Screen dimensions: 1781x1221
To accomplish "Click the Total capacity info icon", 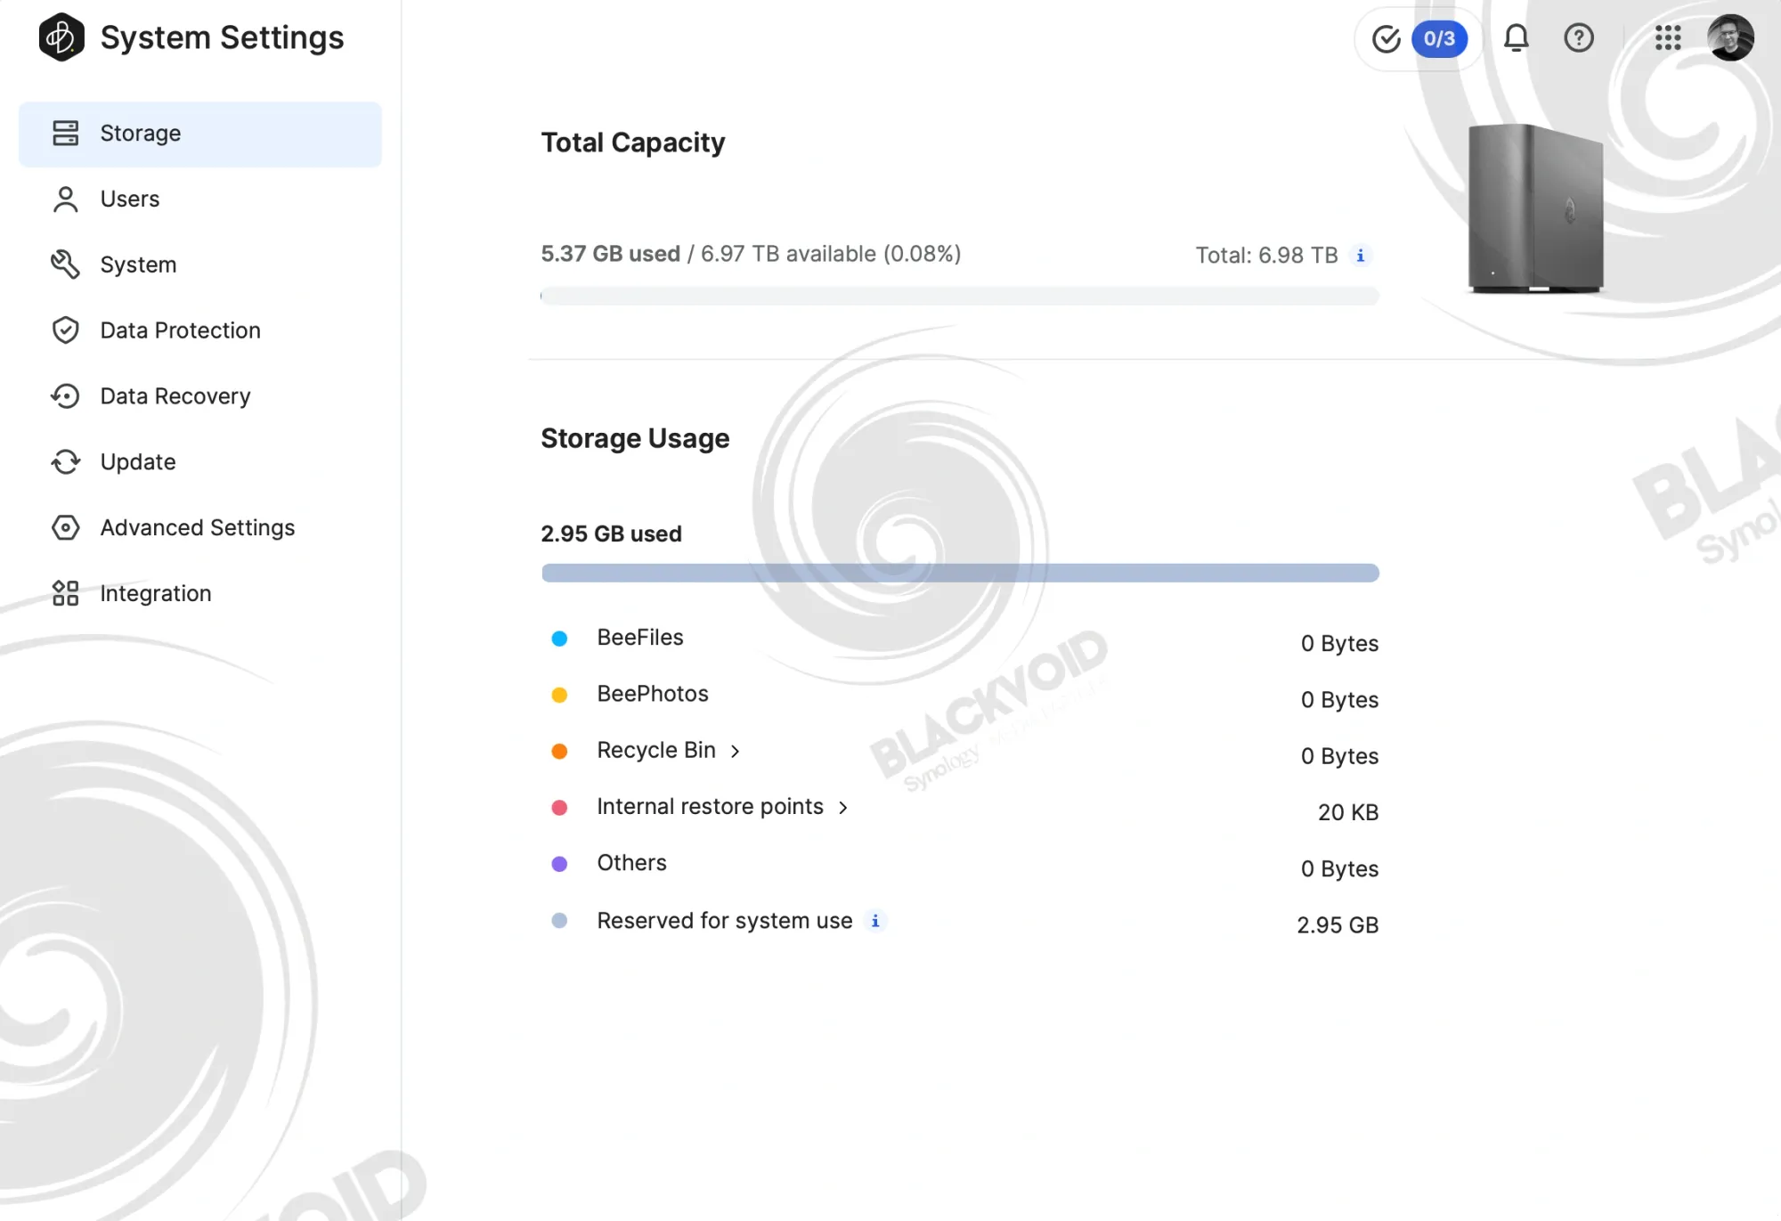I will [1360, 256].
